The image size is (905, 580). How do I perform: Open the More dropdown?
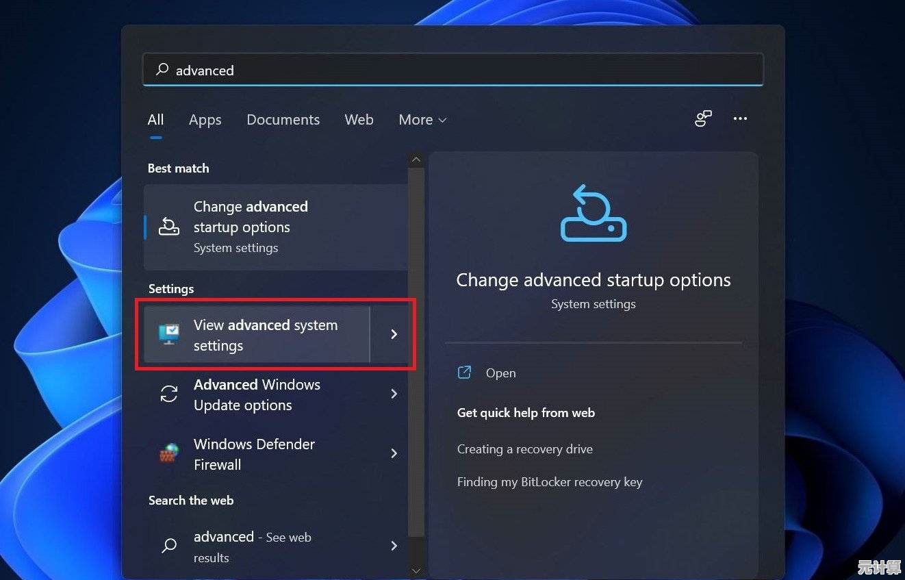pyautogui.click(x=422, y=120)
